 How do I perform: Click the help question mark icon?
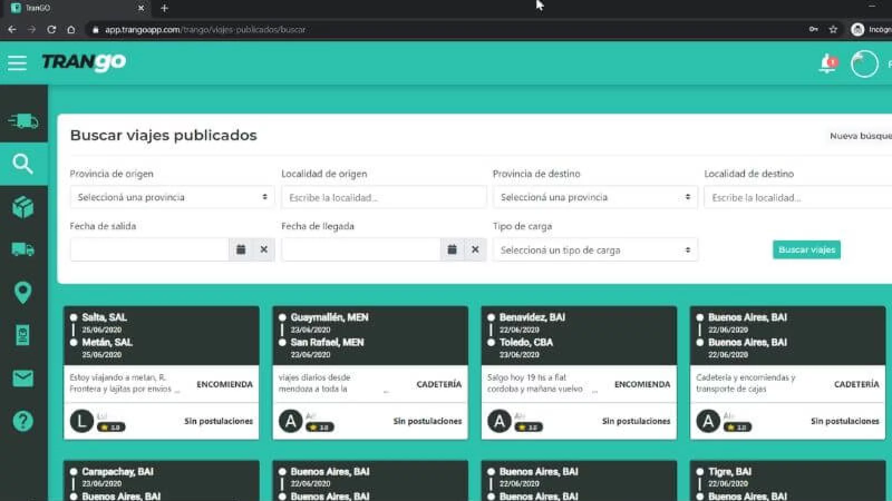tap(23, 421)
